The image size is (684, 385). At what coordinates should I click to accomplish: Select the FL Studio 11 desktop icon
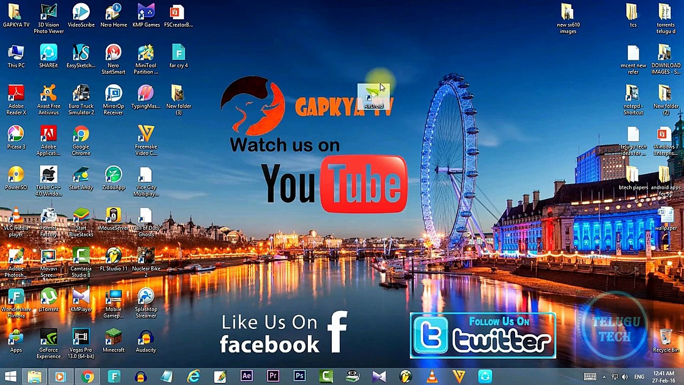(x=113, y=260)
